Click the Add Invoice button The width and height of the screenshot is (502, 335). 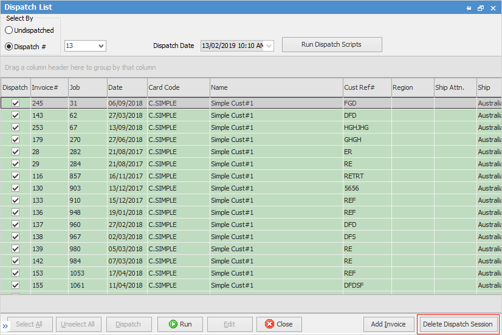click(388, 324)
